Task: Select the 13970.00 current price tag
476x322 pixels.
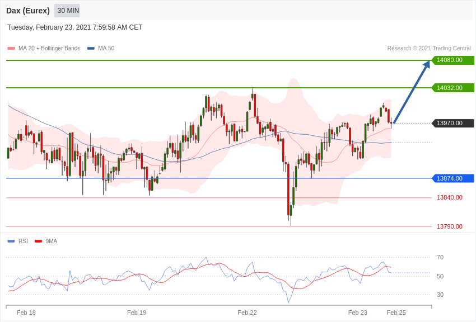Action: [452, 123]
